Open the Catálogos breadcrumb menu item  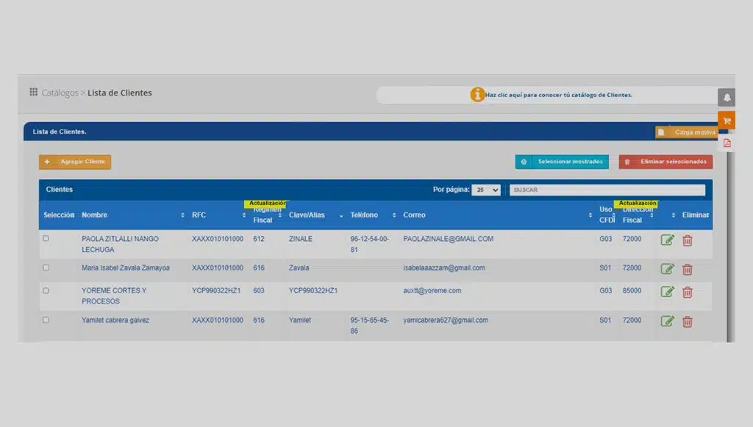62,93
